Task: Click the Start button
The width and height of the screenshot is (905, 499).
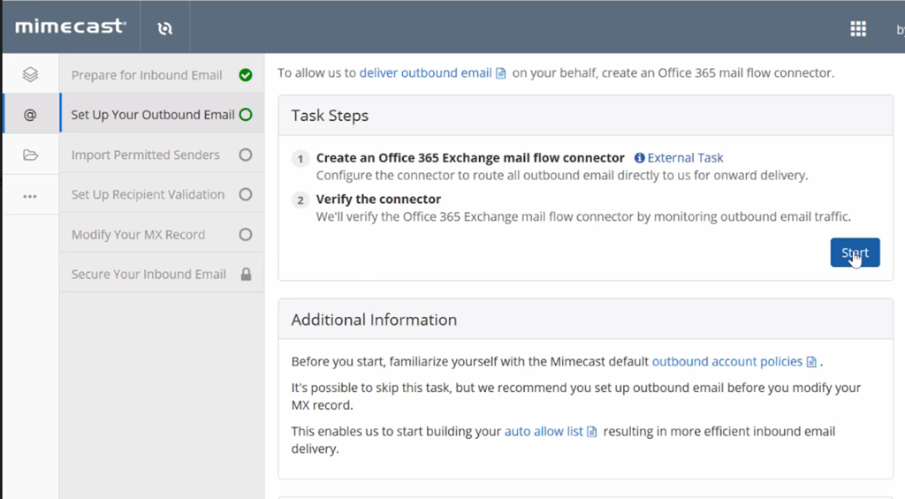Action: (x=855, y=253)
